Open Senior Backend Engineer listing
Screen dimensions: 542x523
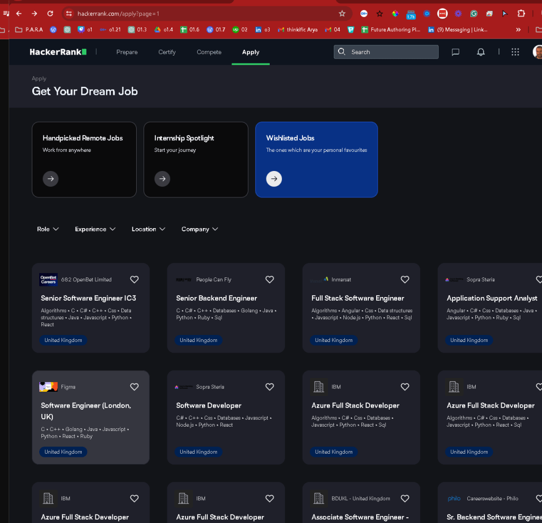point(216,298)
